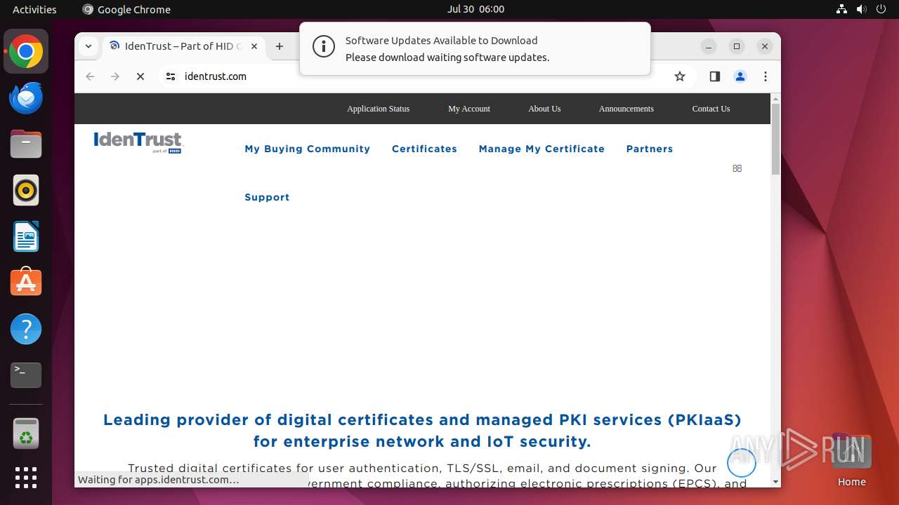Open a new browser tab
Screen dimensions: 899x505
280,46
